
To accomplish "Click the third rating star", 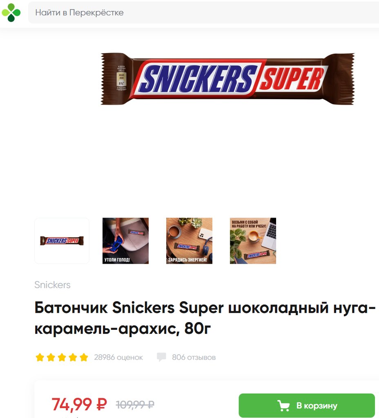I will (x=62, y=357).
